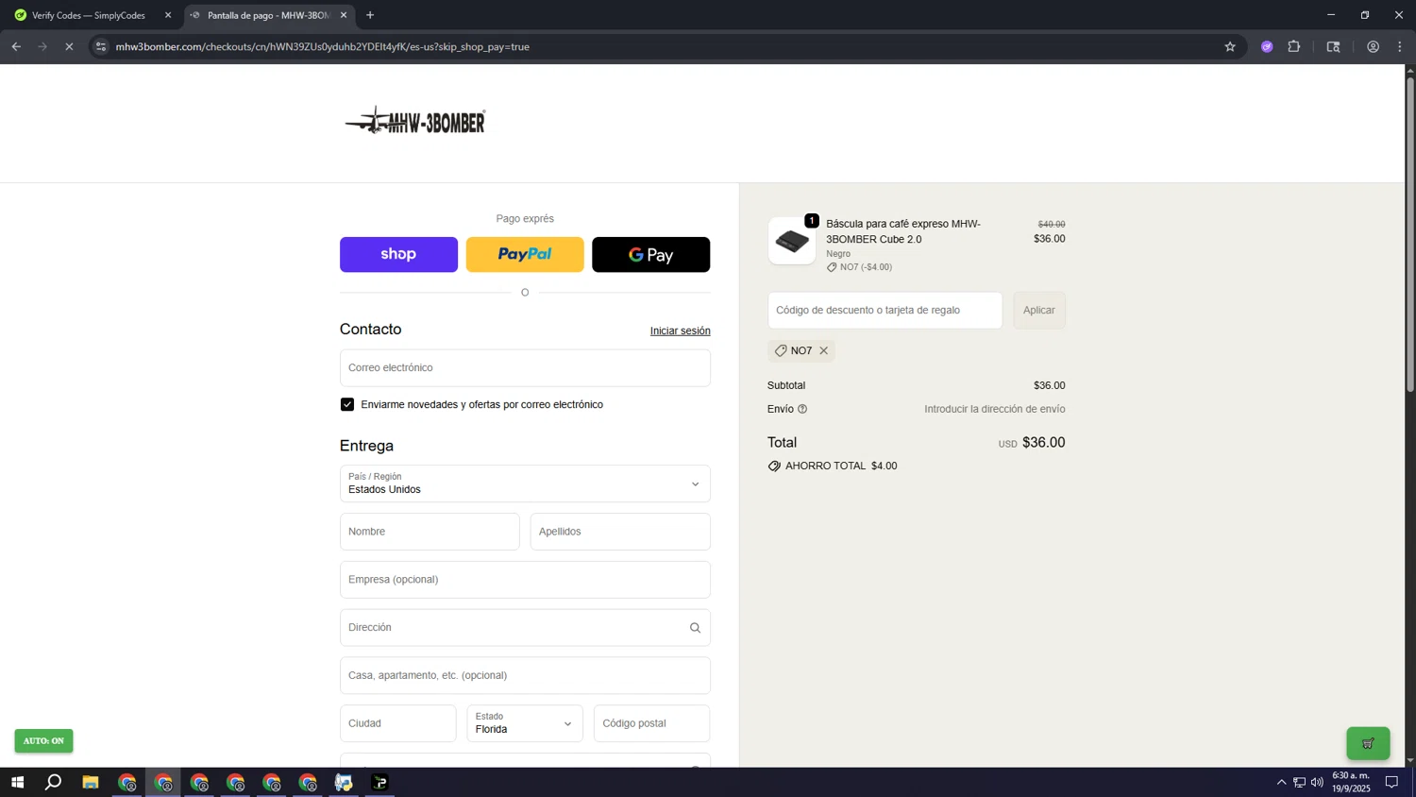The width and height of the screenshot is (1416, 797).
Task: Click the Casa, apartamento, etc. field
Action: tap(525, 675)
